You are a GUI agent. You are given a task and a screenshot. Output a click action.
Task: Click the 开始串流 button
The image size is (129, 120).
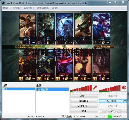pyautogui.click(x=113, y=96)
